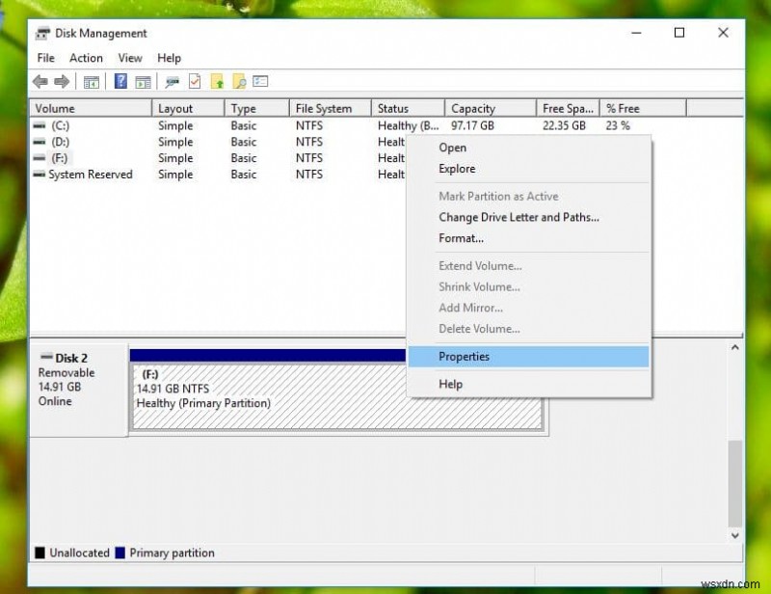
Task: Click the folder with magnifier icon
Action: pyautogui.click(x=239, y=82)
